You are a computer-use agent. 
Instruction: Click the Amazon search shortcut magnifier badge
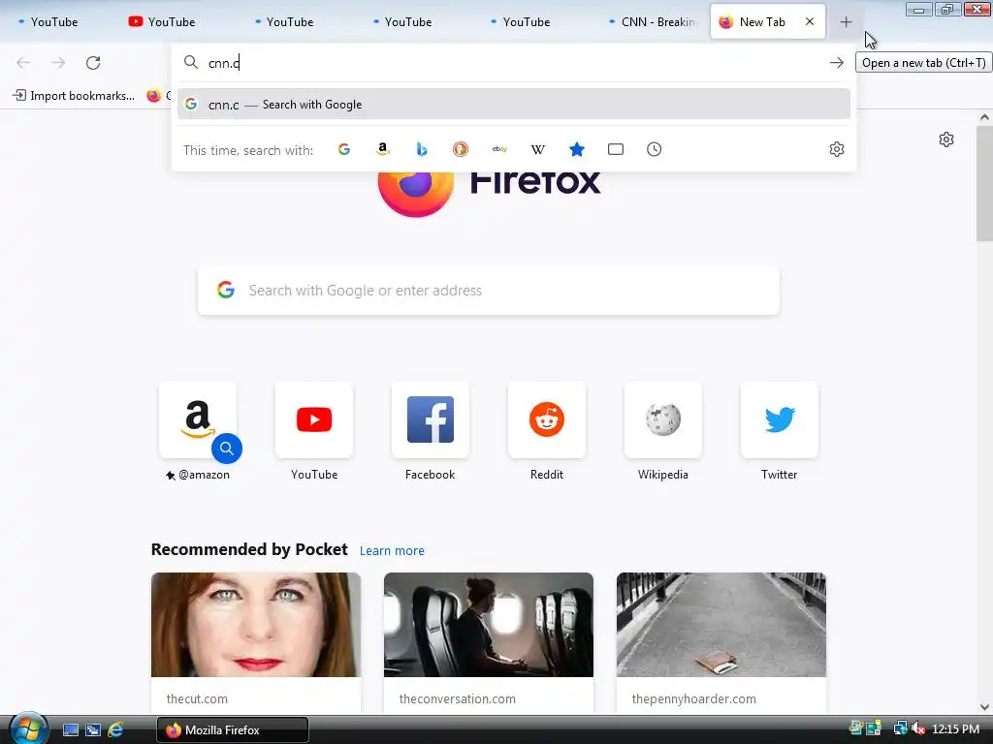coord(227,449)
